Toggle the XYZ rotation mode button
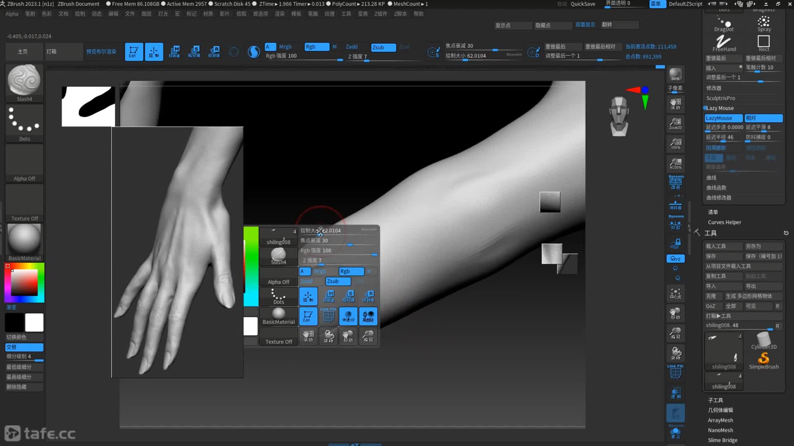 tap(675, 259)
